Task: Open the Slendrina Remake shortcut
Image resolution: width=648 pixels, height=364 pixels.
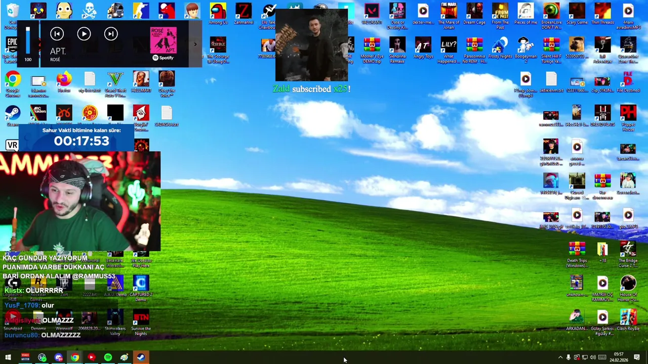Action: pos(397,51)
